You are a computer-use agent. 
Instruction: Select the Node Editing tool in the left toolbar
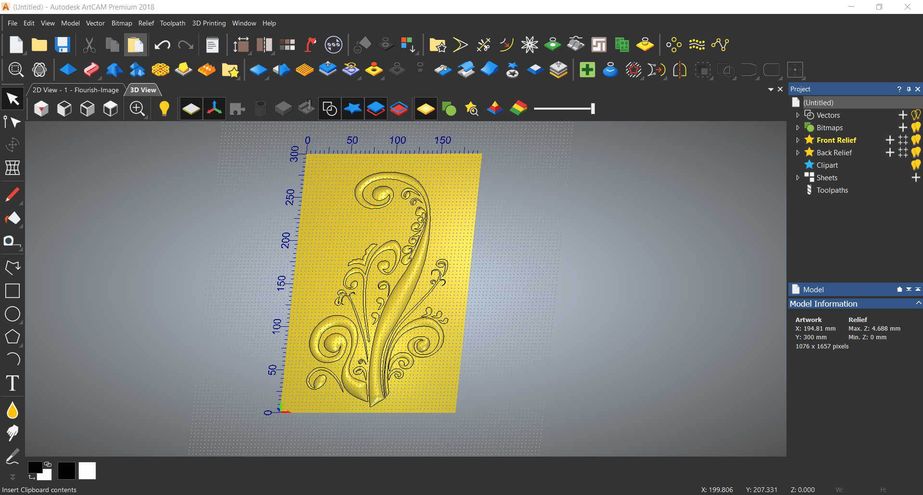pos(12,122)
